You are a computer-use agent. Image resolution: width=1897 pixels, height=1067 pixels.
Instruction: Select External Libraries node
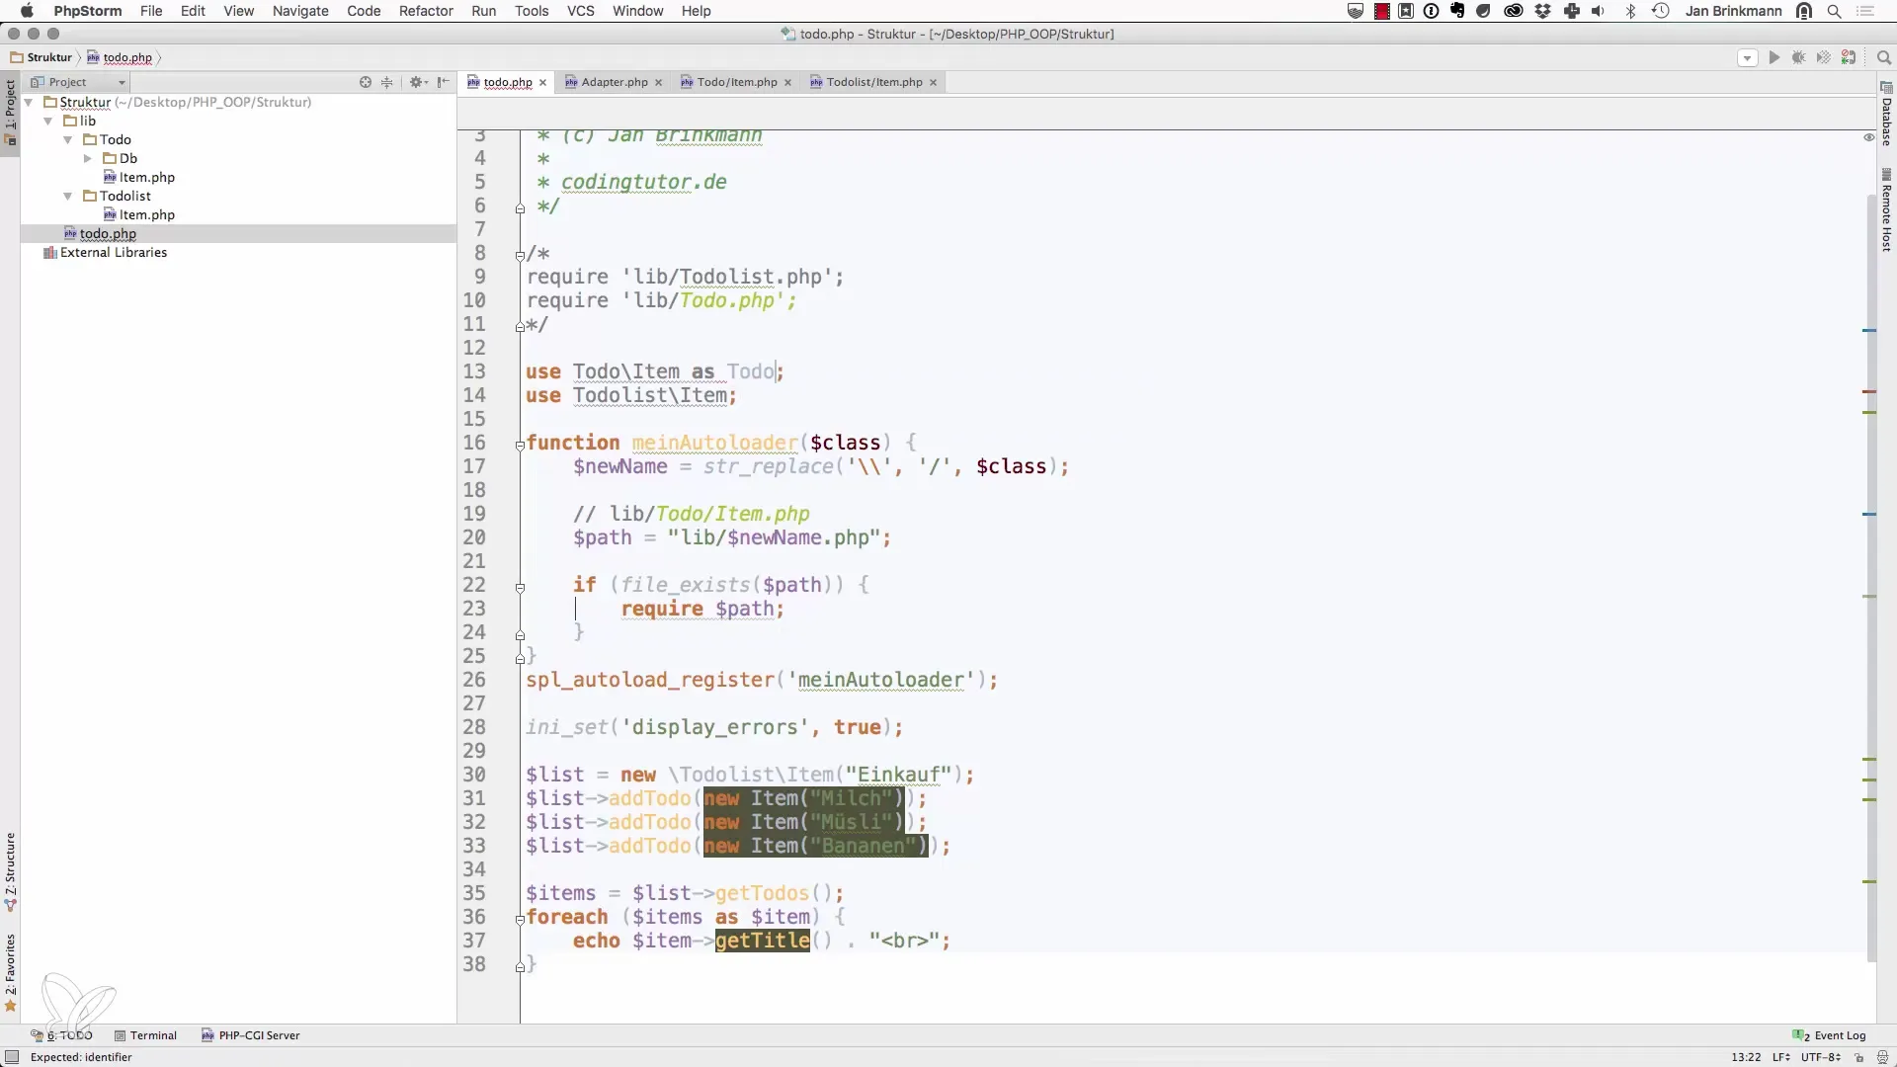tap(105, 252)
